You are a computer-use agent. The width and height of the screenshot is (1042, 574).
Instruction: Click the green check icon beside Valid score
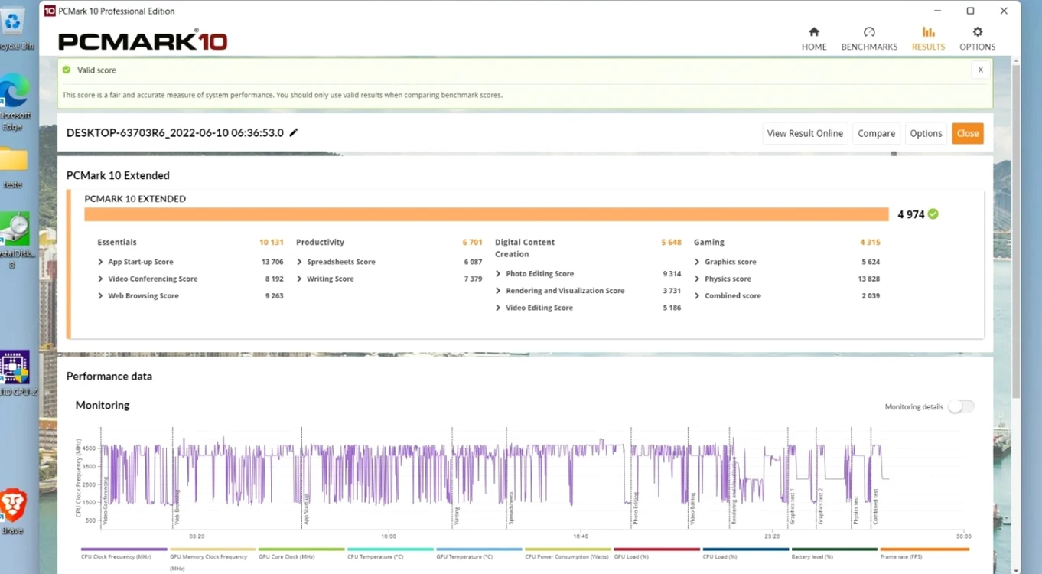67,70
